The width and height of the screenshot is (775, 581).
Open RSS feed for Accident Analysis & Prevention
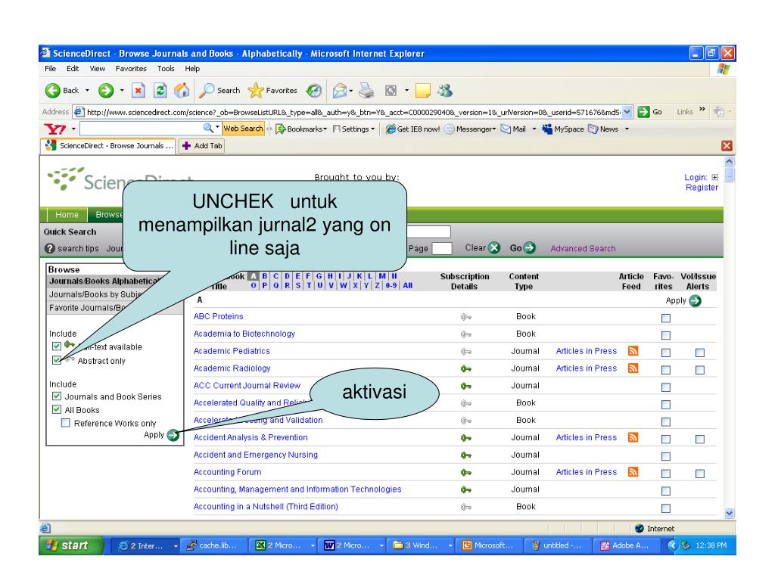[633, 437]
